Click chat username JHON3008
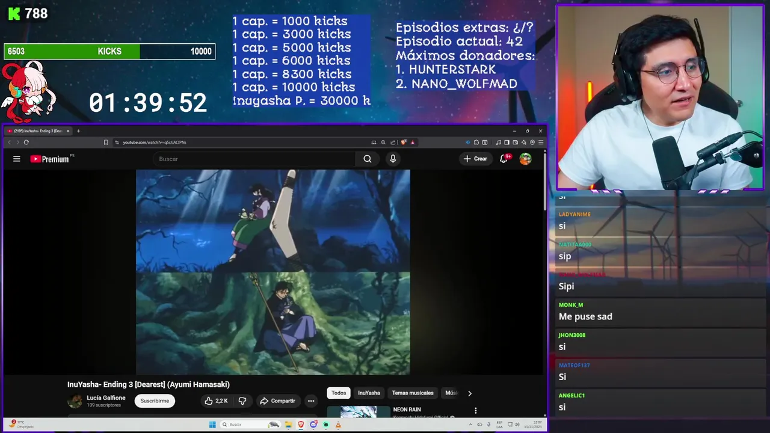The image size is (770, 433). tap(572, 335)
